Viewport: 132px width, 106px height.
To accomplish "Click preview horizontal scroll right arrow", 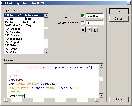I will coord(97,100).
